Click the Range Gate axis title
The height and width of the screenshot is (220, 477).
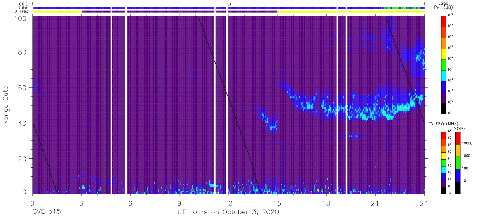(x=6, y=106)
